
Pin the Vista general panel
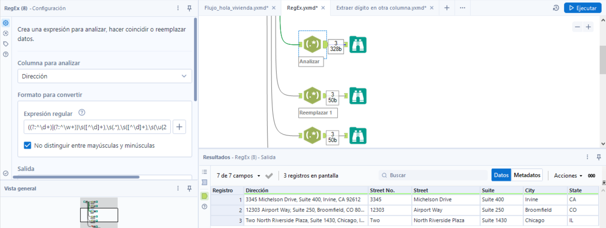click(x=189, y=188)
